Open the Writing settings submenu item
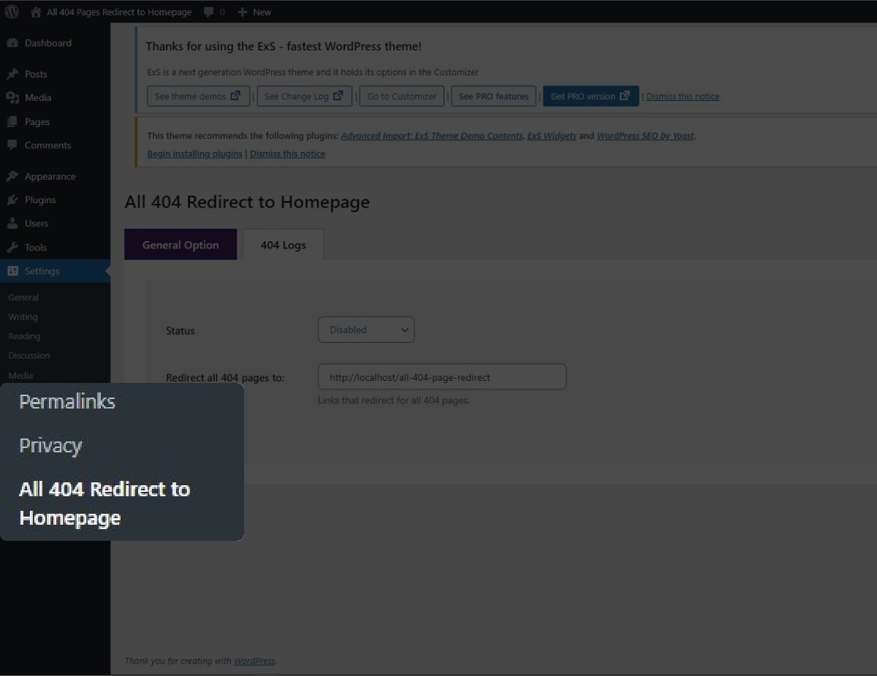Viewport: 877px width, 676px height. (23, 316)
